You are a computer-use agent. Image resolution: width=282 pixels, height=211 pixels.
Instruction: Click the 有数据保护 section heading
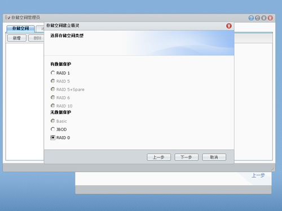pyautogui.click(x=60, y=64)
